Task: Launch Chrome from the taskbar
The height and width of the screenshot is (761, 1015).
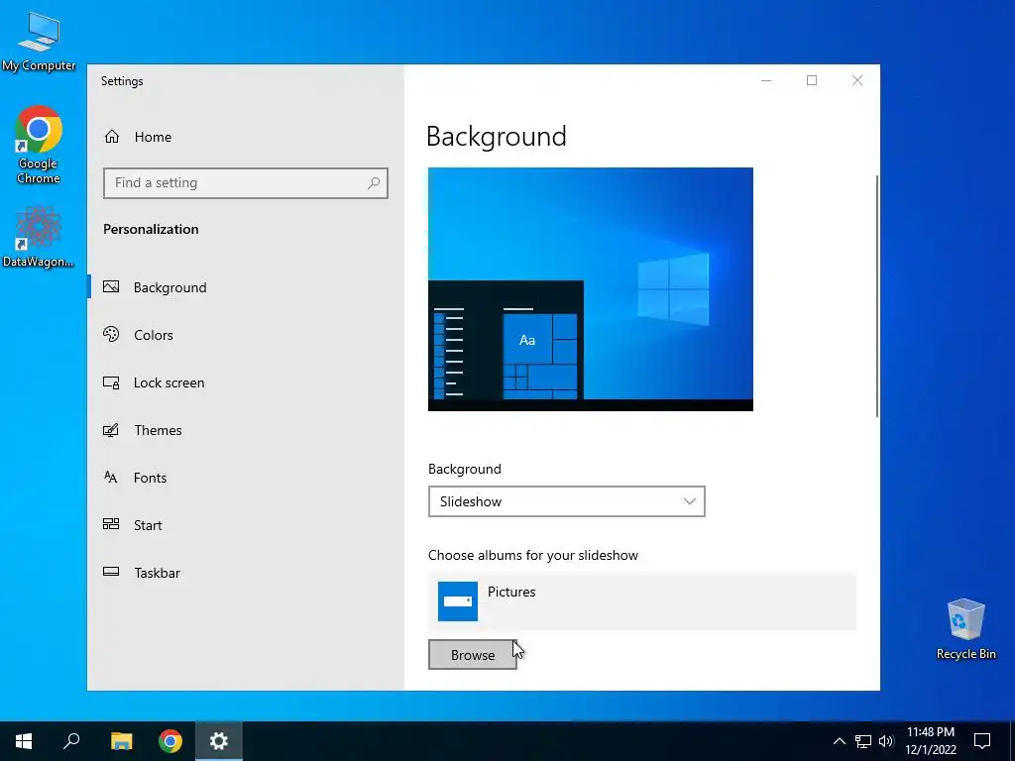Action: click(170, 741)
